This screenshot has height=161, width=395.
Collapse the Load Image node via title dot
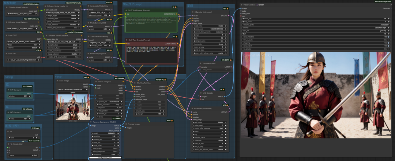57,81
